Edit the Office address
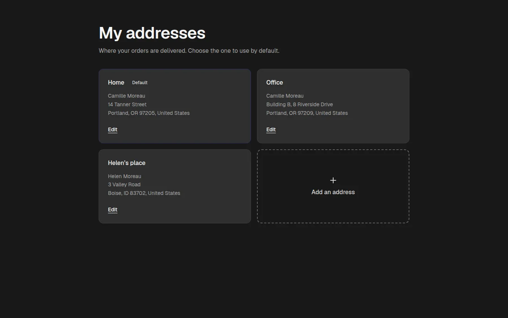This screenshot has height=318, width=508. tap(271, 129)
